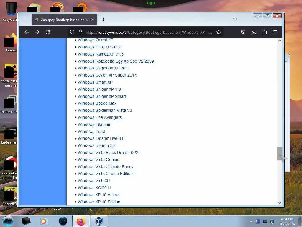Open the Firefox downloads panel
Screen dimensions: 302x227
point(254,32)
